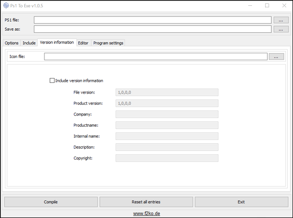Go to the Editor tab

(x=83, y=43)
